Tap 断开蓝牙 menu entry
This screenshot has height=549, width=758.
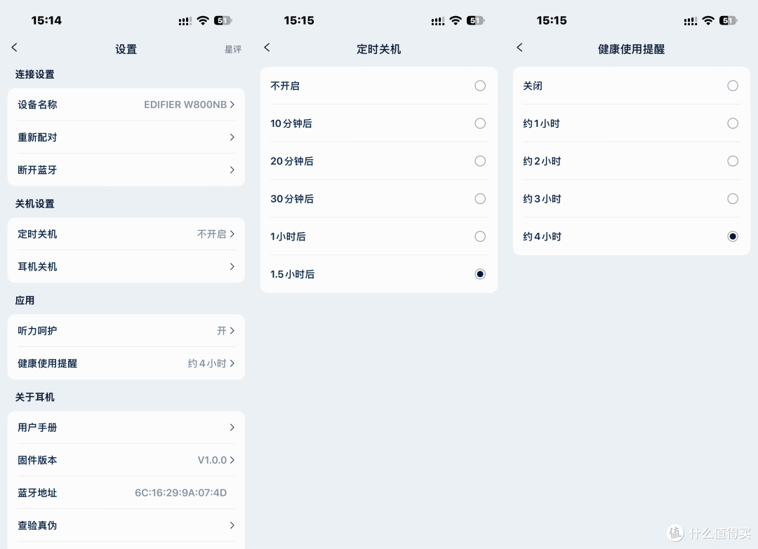coord(126,170)
